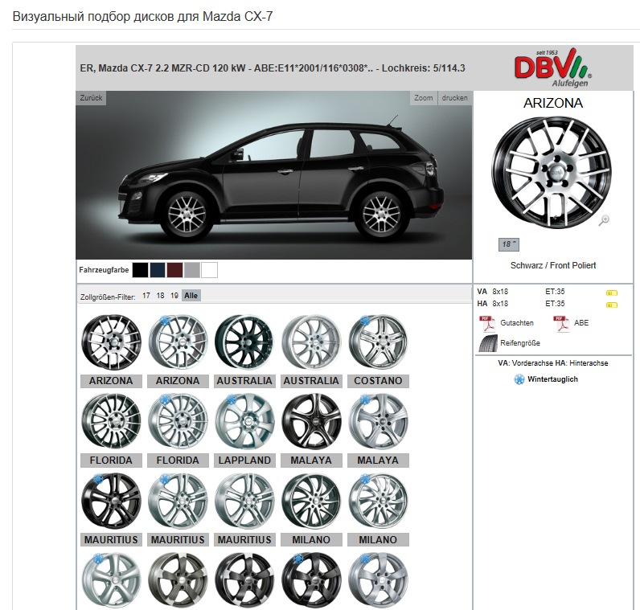Click the Wintertauglich snowflake icon
The image size is (640, 610).
click(x=519, y=379)
